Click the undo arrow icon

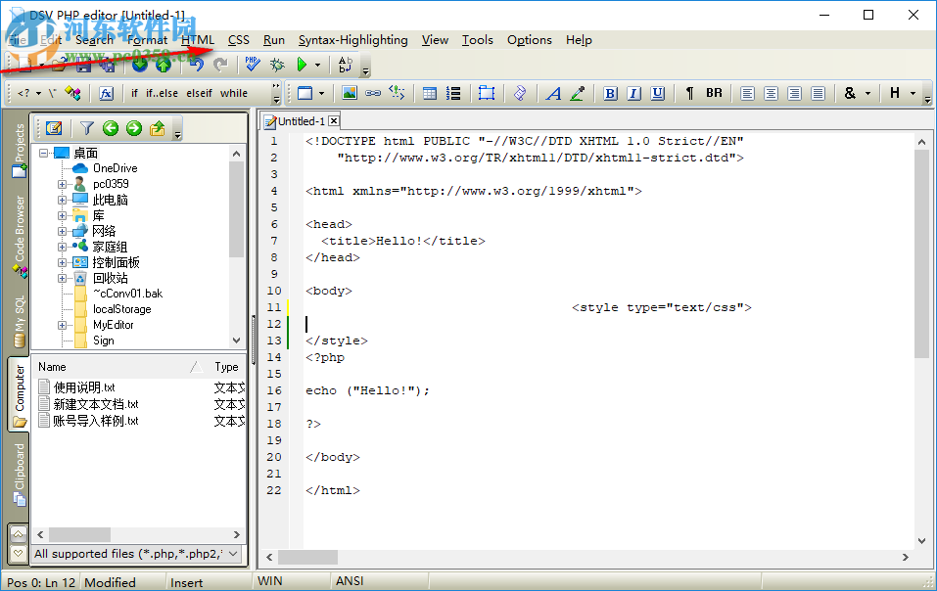(198, 65)
